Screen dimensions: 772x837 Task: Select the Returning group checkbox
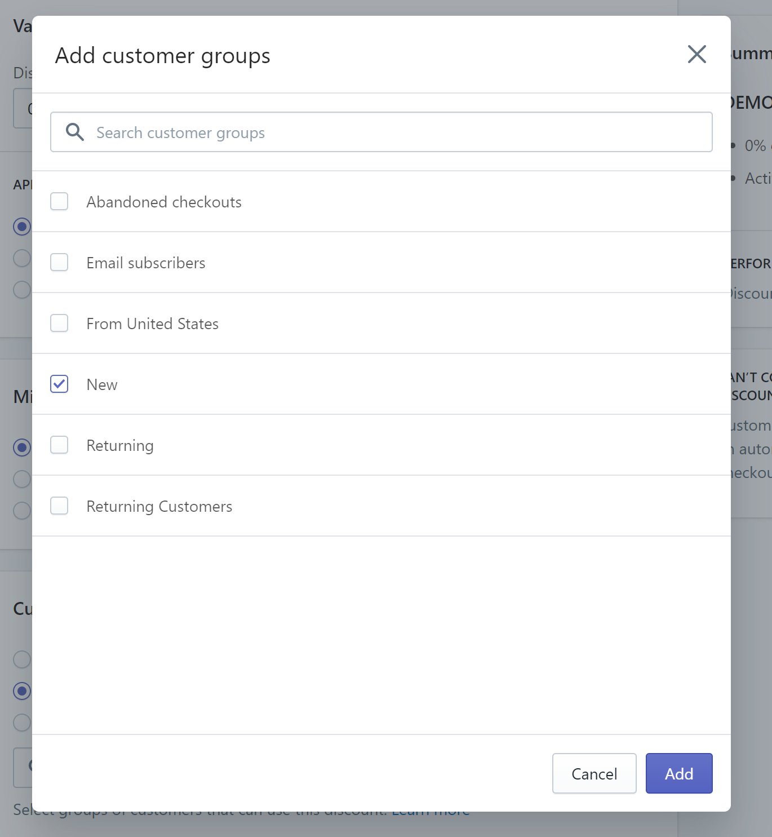pos(59,445)
